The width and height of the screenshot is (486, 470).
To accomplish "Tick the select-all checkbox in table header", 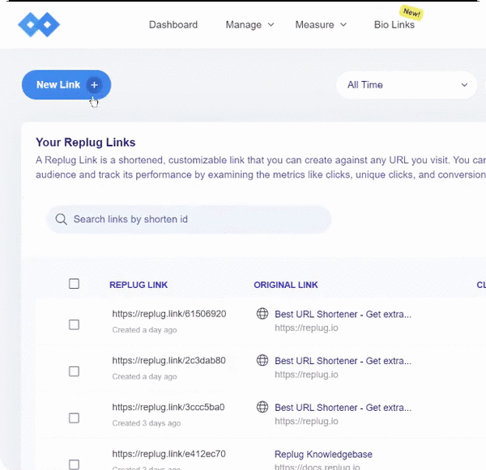I will point(74,284).
